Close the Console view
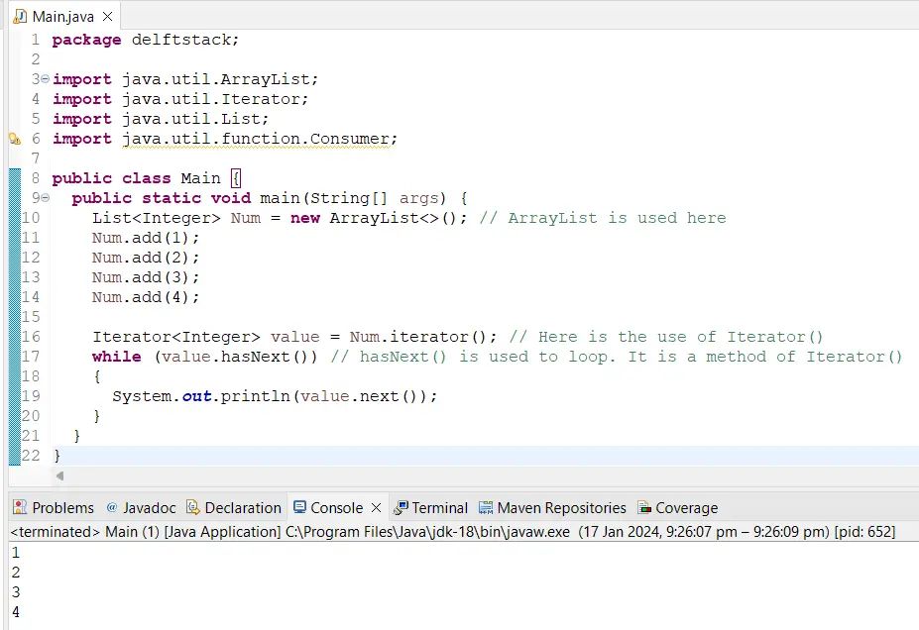Screen dimensions: 919x630 (x=377, y=507)
